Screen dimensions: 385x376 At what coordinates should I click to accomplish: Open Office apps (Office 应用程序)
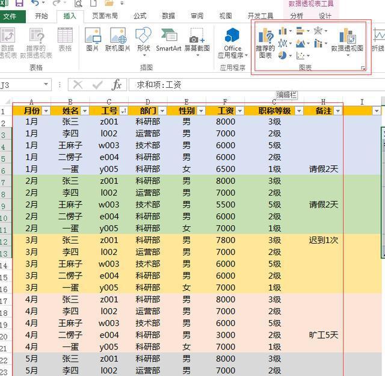[x=233, y=43]
